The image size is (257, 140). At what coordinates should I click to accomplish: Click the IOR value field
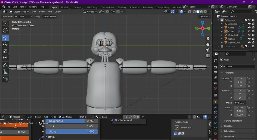[x=72, y=126]
